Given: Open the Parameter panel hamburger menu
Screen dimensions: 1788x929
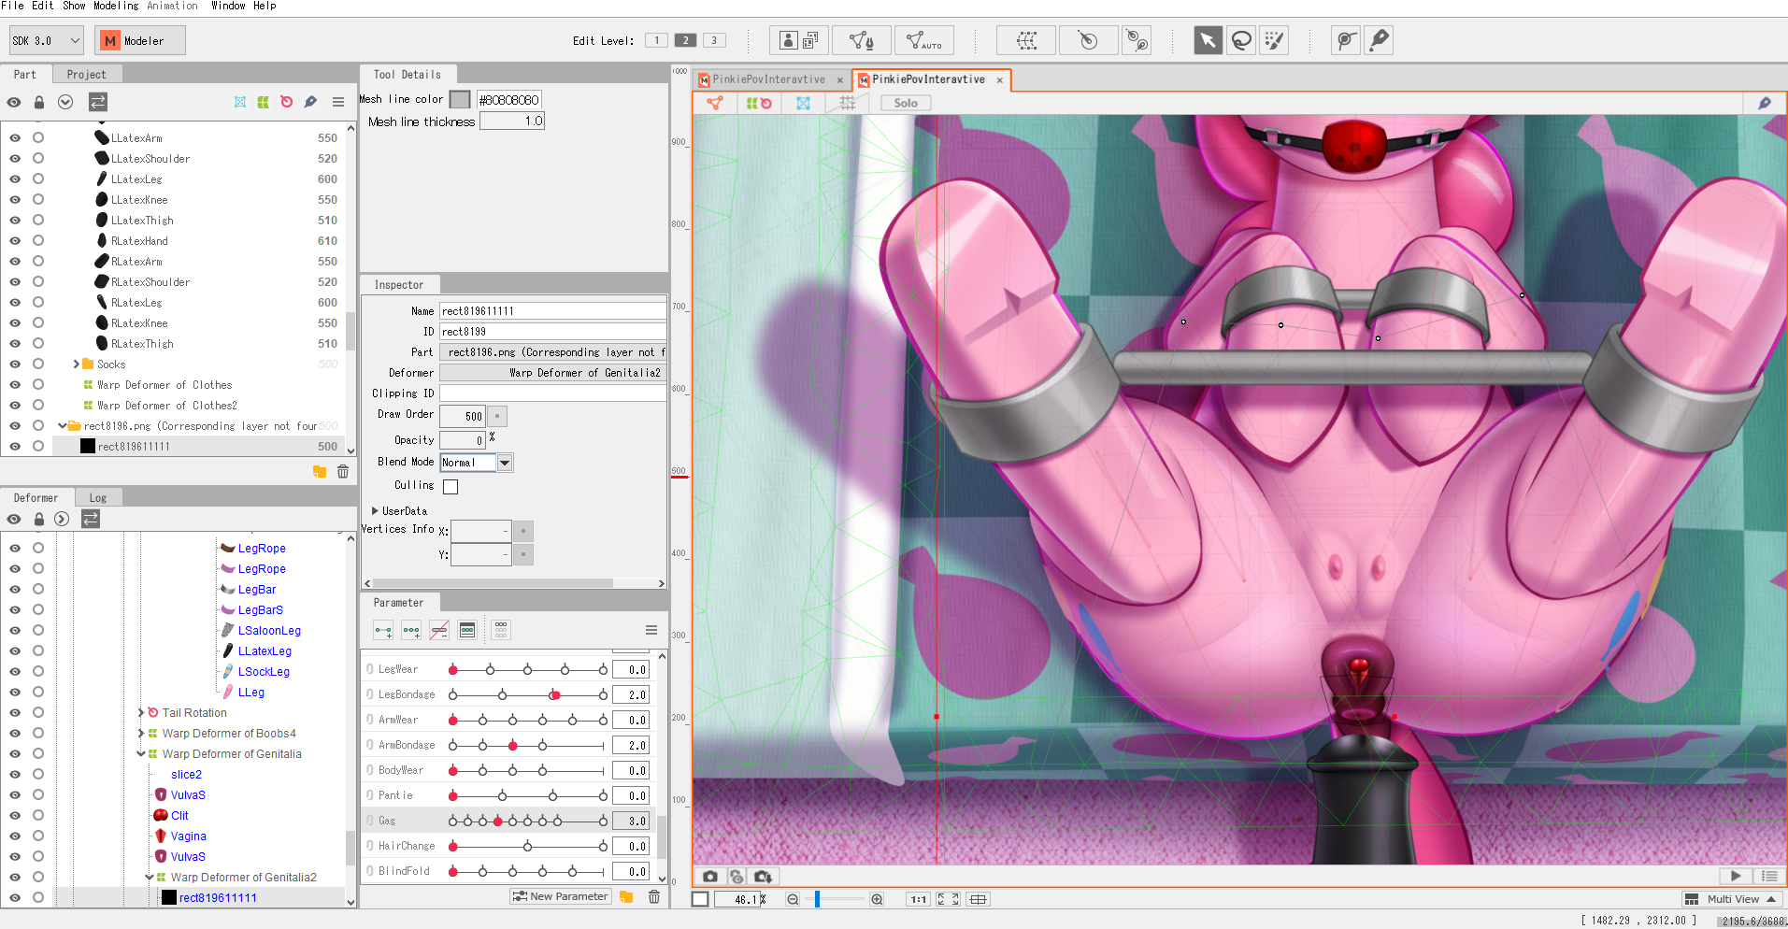Looking at the screenshot, I should click(x=651, y=630).
